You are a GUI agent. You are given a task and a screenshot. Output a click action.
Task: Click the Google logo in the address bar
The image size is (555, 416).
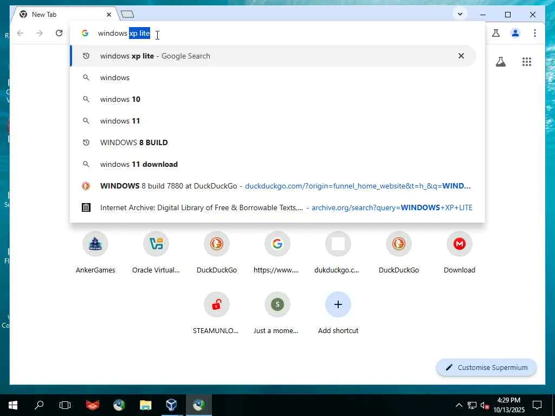coord(85,33)
